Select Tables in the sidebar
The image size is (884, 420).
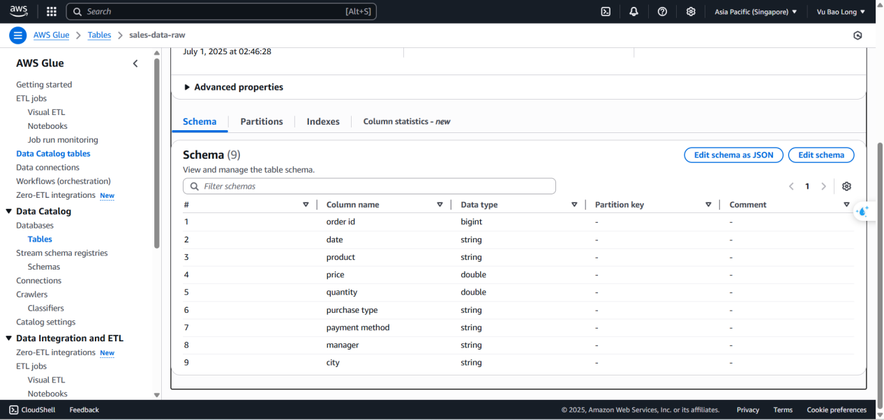click(x=40, y=240)
